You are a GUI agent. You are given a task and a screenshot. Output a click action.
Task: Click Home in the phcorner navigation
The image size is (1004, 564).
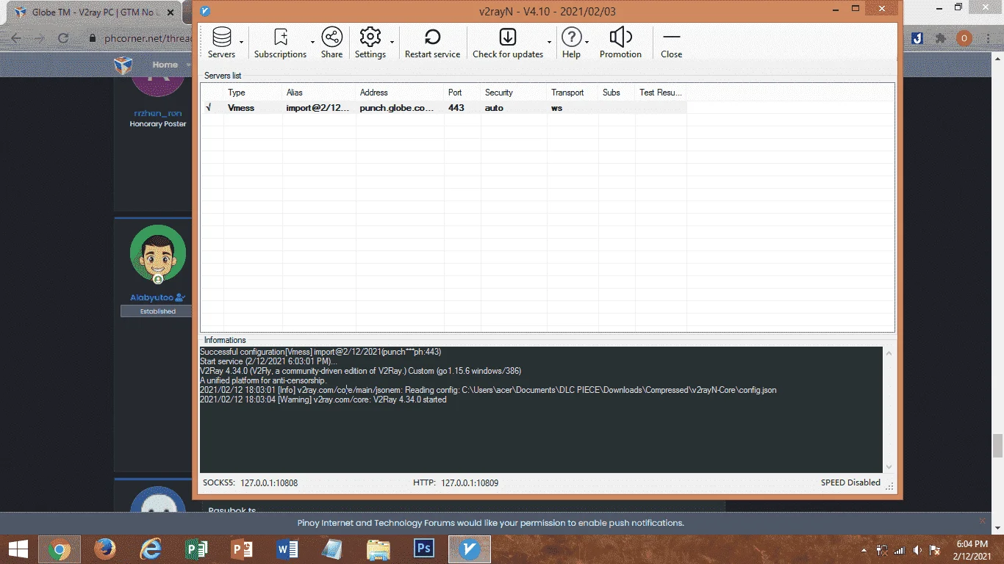coord(165,65)
